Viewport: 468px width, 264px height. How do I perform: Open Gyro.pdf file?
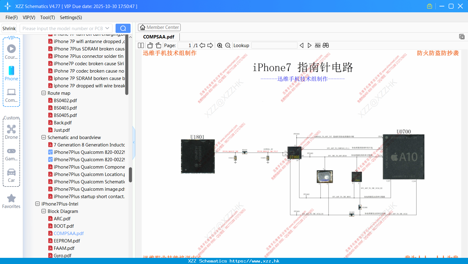click(62, 255)
